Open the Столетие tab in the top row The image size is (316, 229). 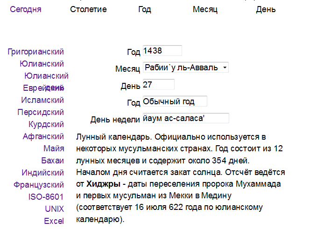(88, 9)
